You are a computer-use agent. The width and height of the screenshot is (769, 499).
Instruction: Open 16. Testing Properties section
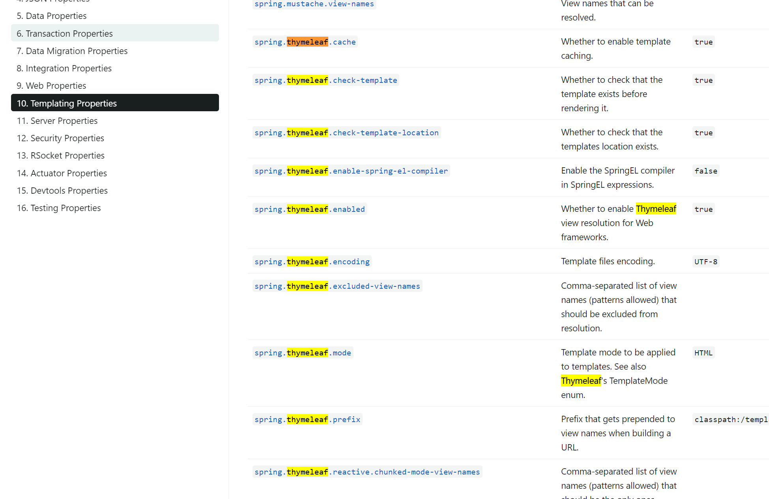point(58,208)
